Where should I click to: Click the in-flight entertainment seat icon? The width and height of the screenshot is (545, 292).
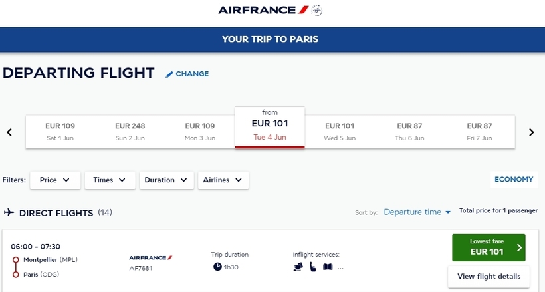[x=298, y=267]
